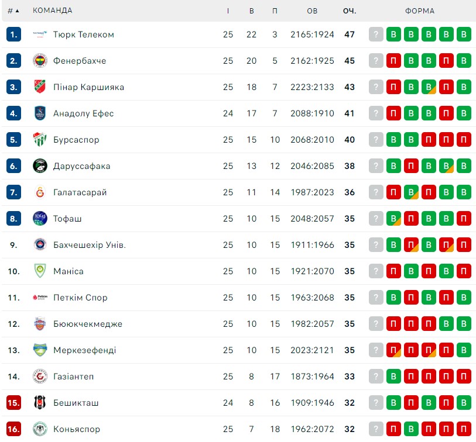Click the Anadolu Efes team logo
The width and height of the screenshot is (476, 442).
pyautogui.click(x=40, y=113)
